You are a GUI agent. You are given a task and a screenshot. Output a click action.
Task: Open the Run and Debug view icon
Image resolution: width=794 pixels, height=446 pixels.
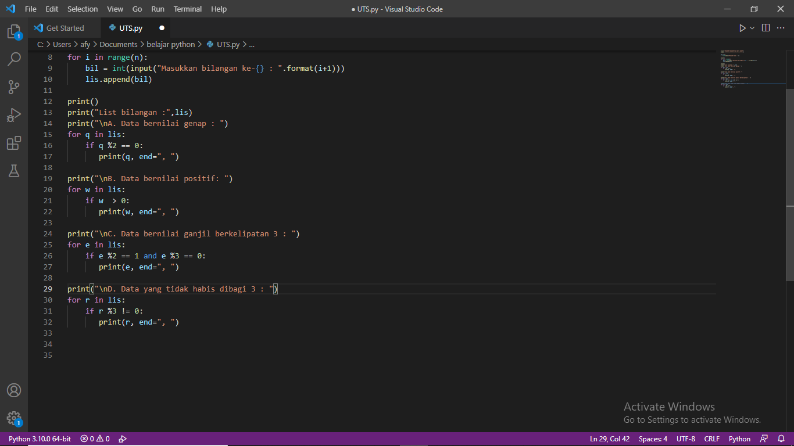[14, 115]
